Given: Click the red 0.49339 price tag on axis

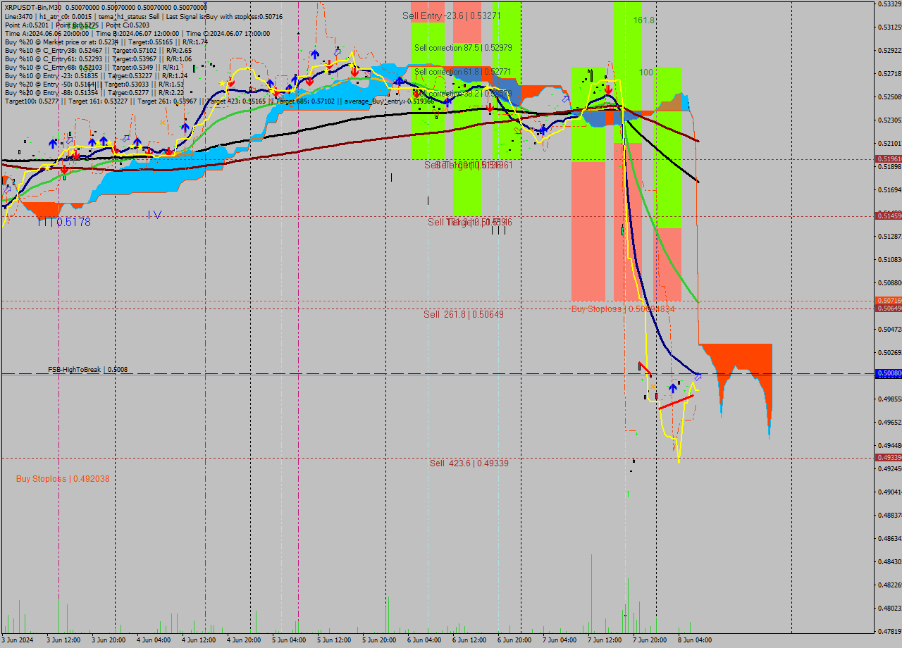Looking at the screenshot, I should (x=888, y=458).
